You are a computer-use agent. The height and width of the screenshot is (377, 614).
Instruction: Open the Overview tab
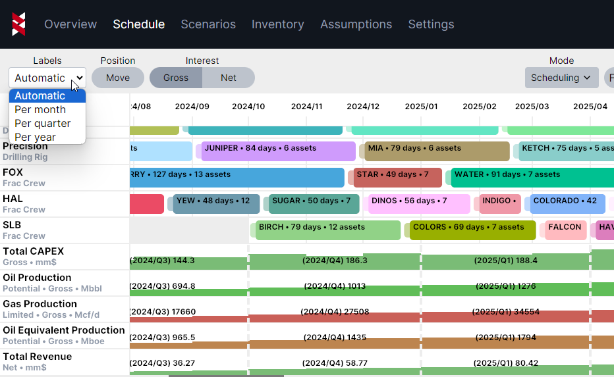point(70,24)
